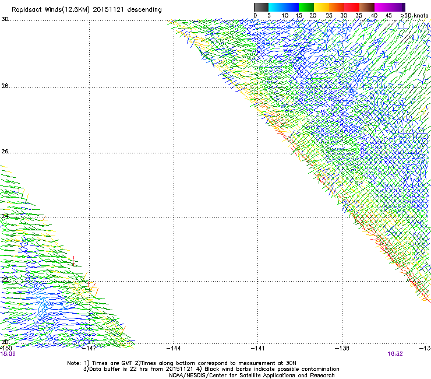
Task: Click the longitude label '-147'
Action: pyautogui.click(x=89, y=348)
